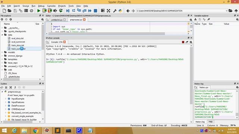Open Preferences with the wrench icon
Image resolution: width=239 pixels, height=134 pixels.
point(115,11)
